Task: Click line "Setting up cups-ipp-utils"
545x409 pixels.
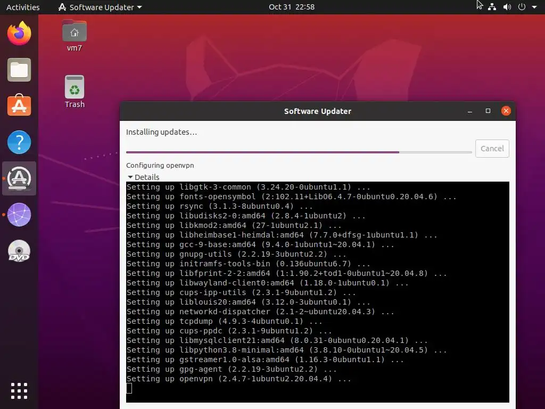Action: click(241, 292)
